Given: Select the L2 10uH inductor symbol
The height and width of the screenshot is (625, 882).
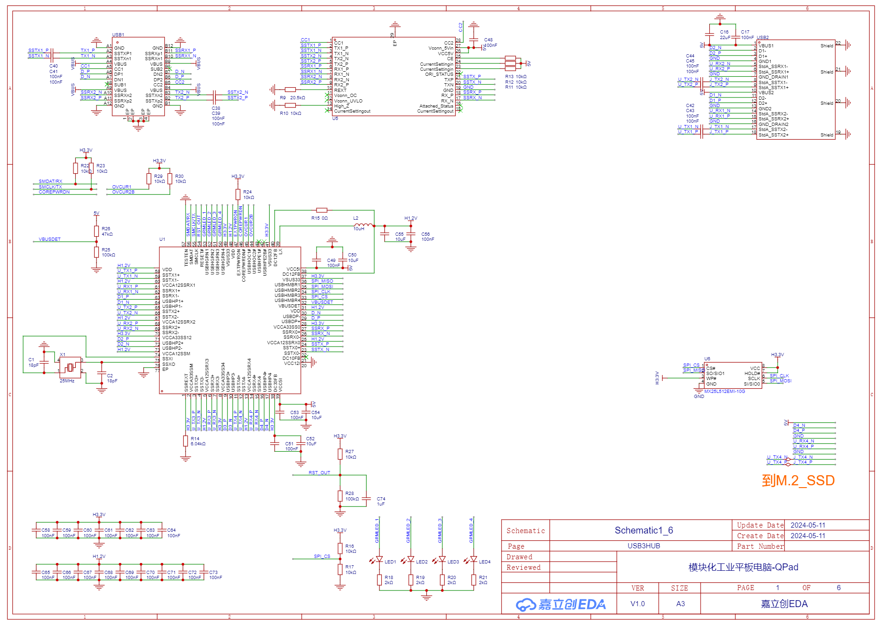Looking at the screenshot, I should [x=364, y=225].
